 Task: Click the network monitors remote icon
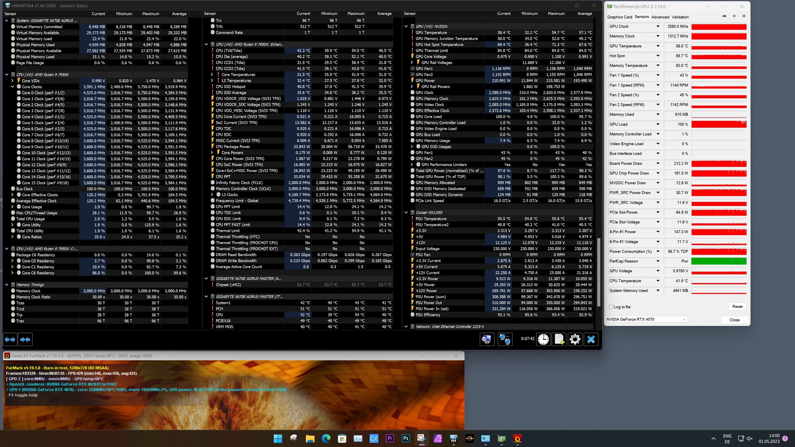point(504,339)
